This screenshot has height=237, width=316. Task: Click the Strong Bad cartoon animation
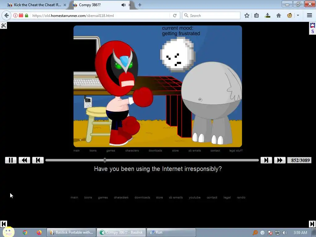pyautogui.click(x=158, y=86)
